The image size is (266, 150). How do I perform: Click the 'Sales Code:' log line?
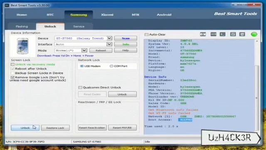[167, 103]
